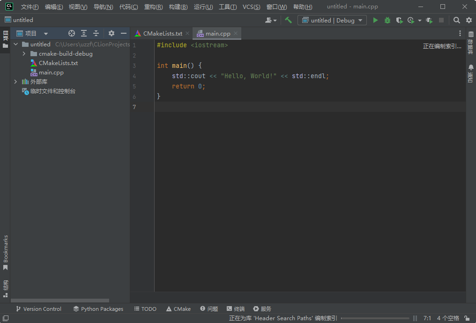Open the Services tool window

click(x=262, y=309)
